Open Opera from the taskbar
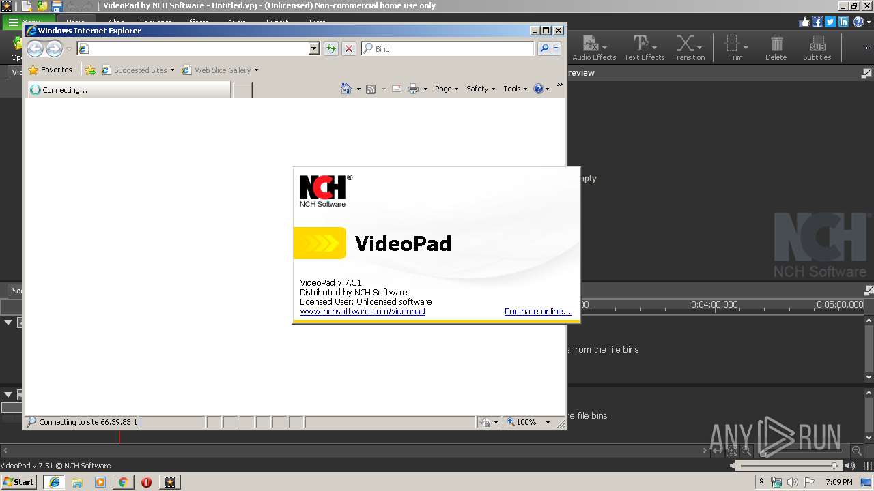 (146, 482)
